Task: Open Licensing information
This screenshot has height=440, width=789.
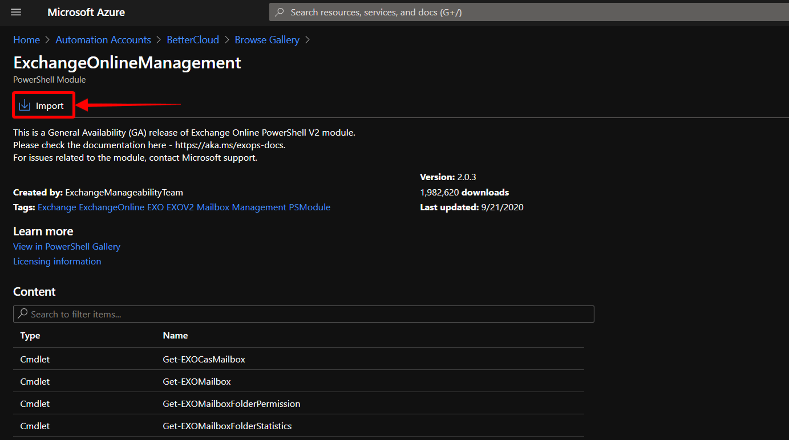Action: 56,261
